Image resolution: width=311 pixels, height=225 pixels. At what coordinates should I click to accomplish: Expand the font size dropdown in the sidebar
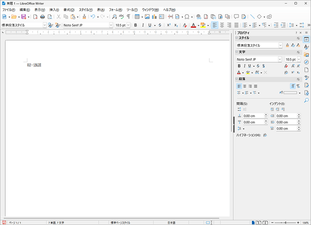[x=298, y=60]
